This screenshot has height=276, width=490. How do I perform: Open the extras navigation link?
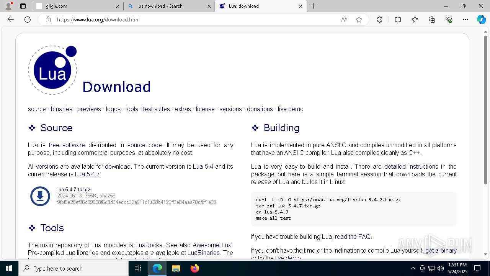(183, 109)
